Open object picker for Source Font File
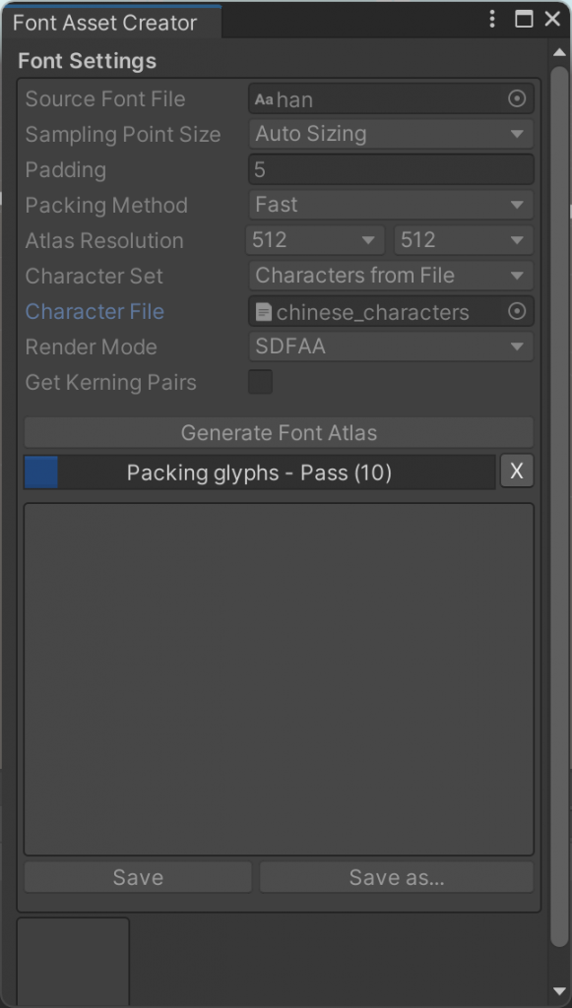Screen dimensions: 572x1008 (x=517, y=98)
